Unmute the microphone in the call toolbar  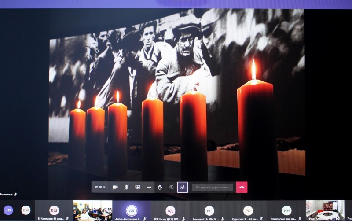(126, 187)
